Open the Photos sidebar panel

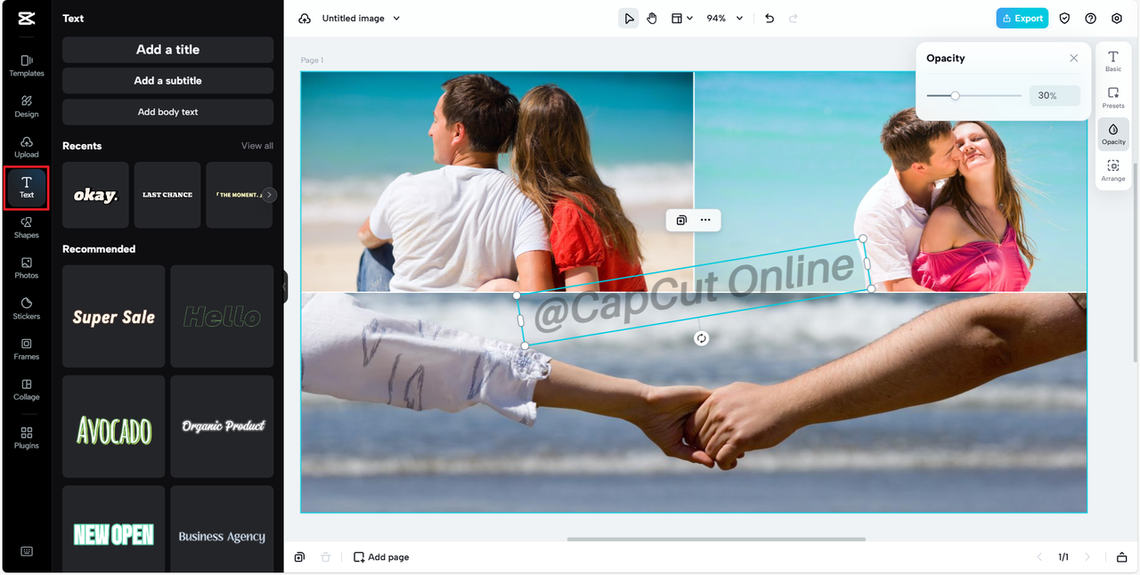tap(27, 268)
